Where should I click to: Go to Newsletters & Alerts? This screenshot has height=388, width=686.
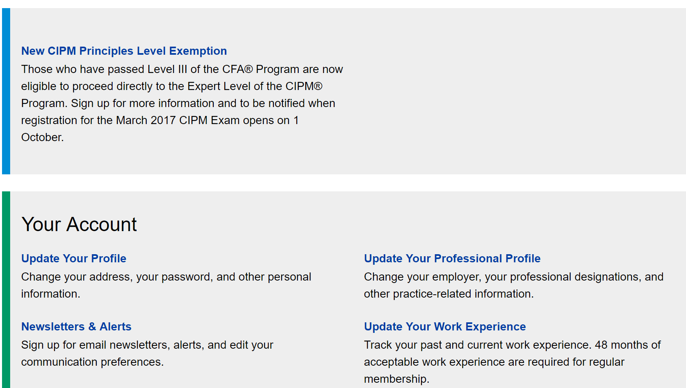point(76,327)
